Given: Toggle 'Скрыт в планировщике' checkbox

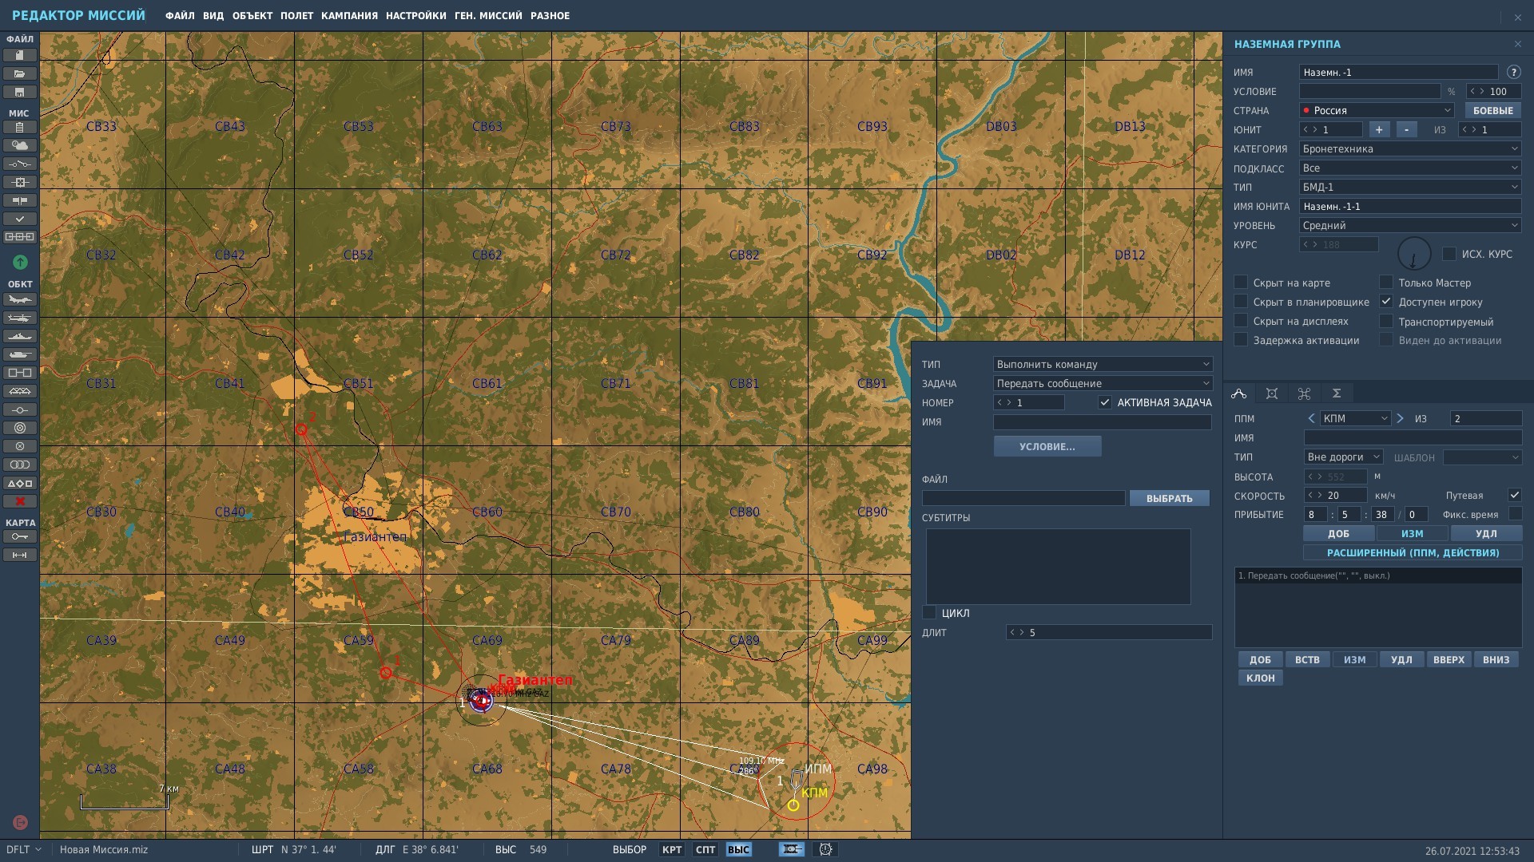Looking at the screenshot, I should tap(1241, 302).
